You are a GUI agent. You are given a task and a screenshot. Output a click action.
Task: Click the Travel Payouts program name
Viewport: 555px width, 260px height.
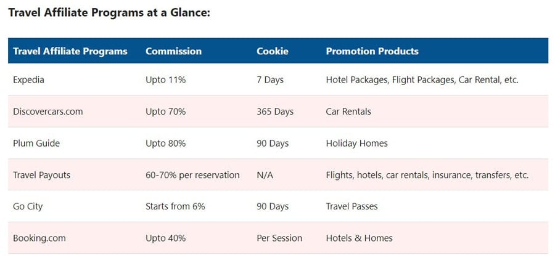[x=42, y=175]
